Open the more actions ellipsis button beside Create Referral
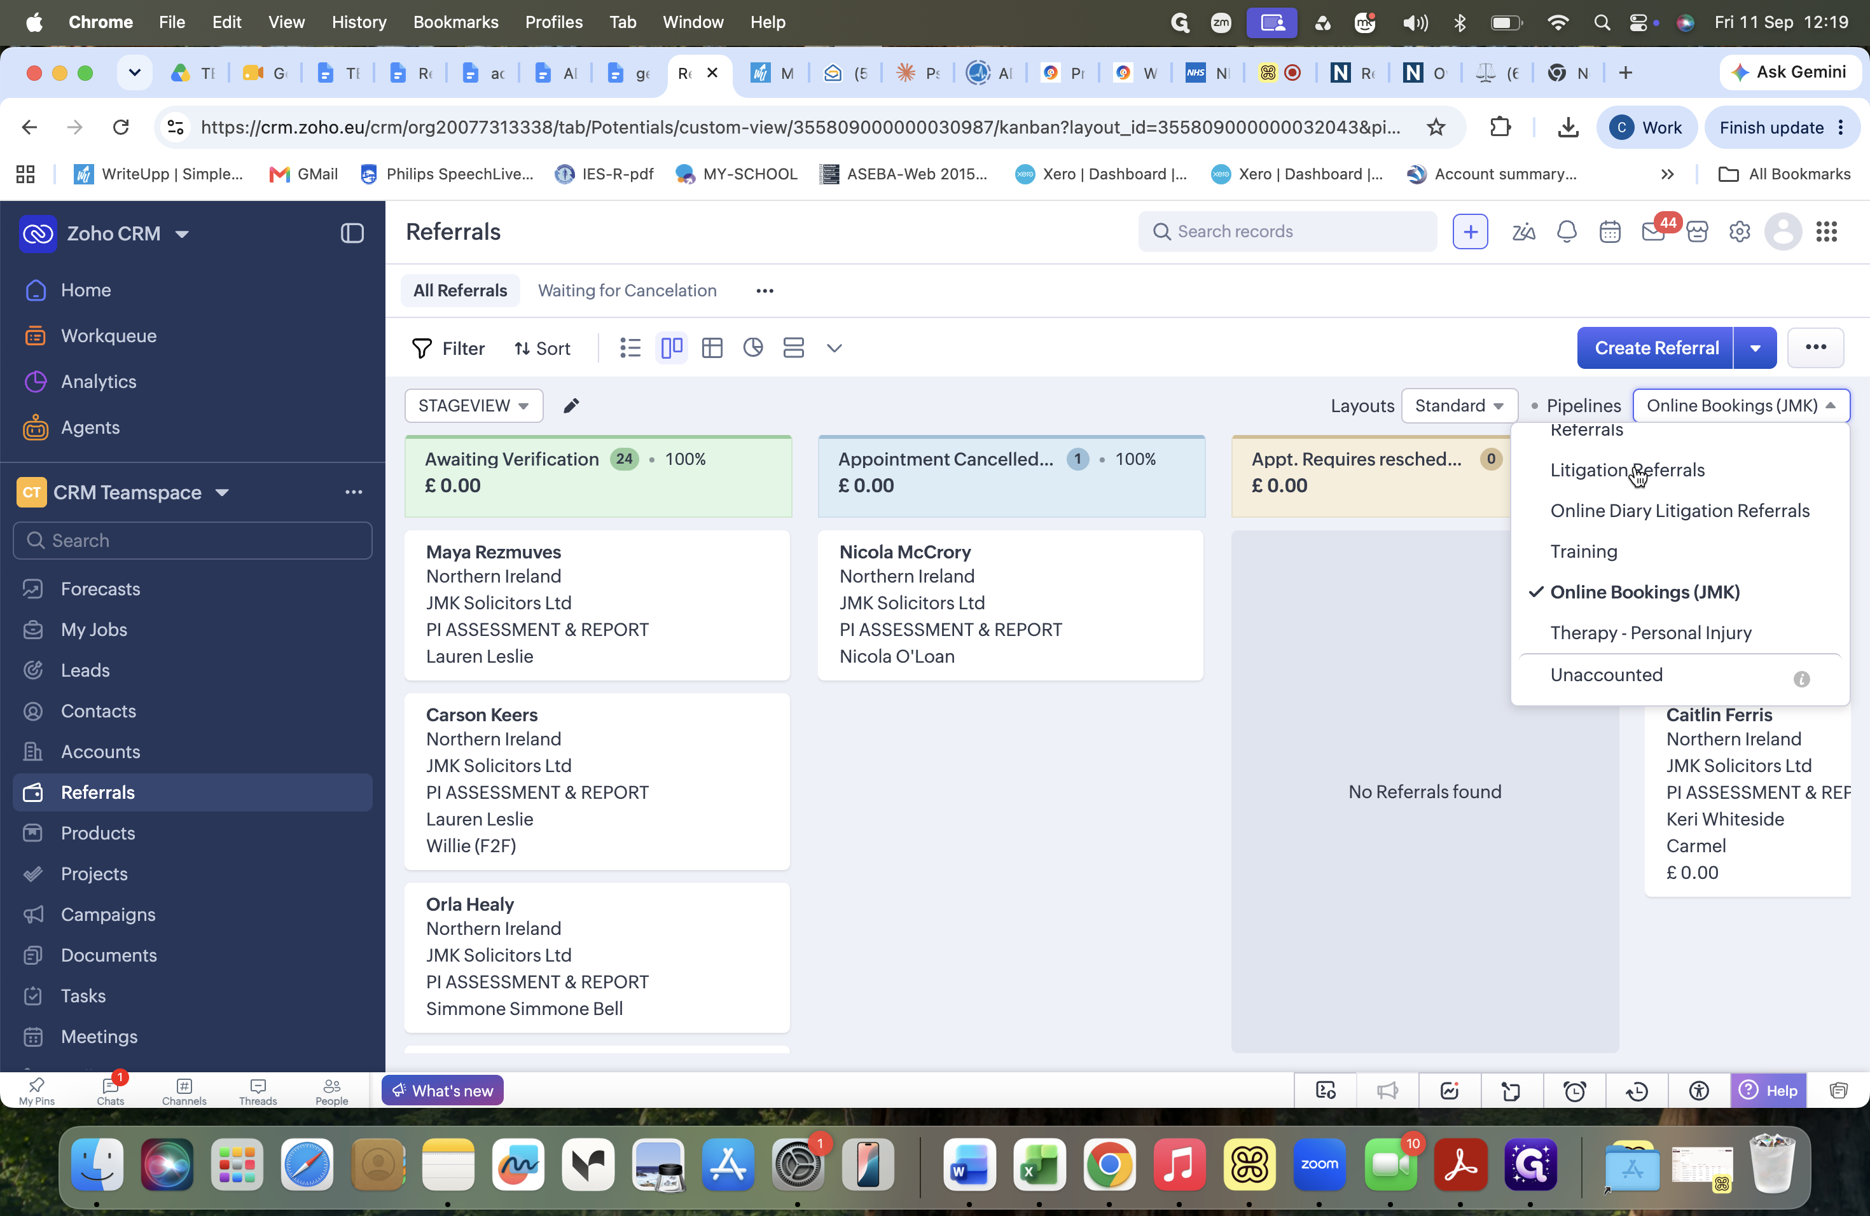This screenshot has height=1216, width=1870. point(1815,348)
